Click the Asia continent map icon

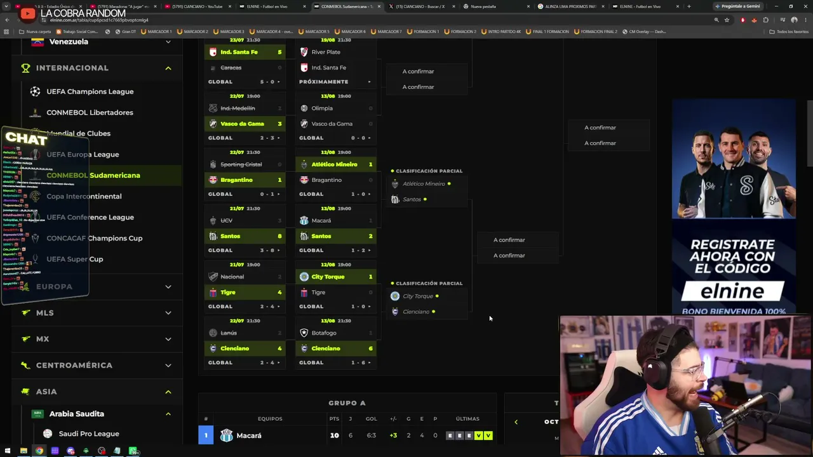coord(25,392)
